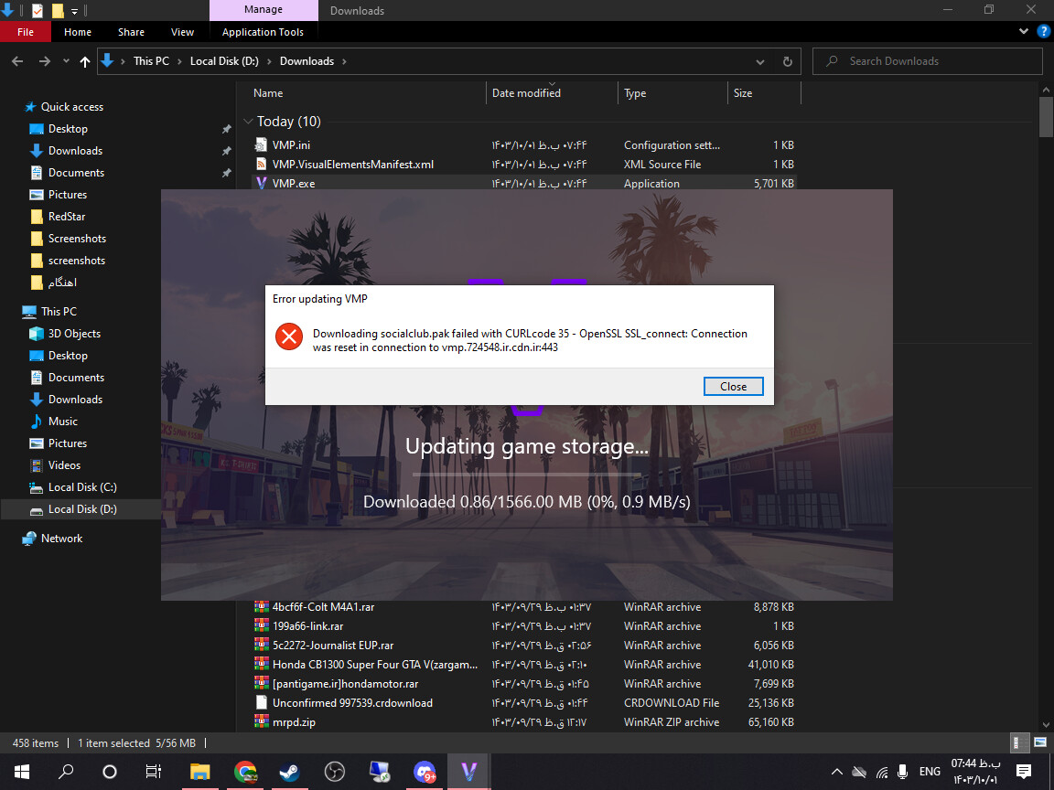Open the Home ribbon tab
1054x790 pixels.
[77, 32]
